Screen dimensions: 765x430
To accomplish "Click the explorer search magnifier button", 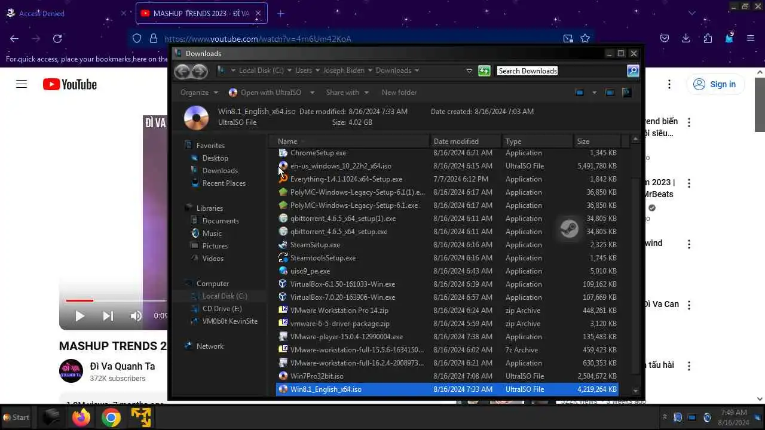I will coord(632,71).
